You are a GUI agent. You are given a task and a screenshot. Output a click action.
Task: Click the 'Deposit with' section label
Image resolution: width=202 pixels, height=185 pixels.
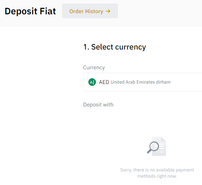(x=98, y=104)
